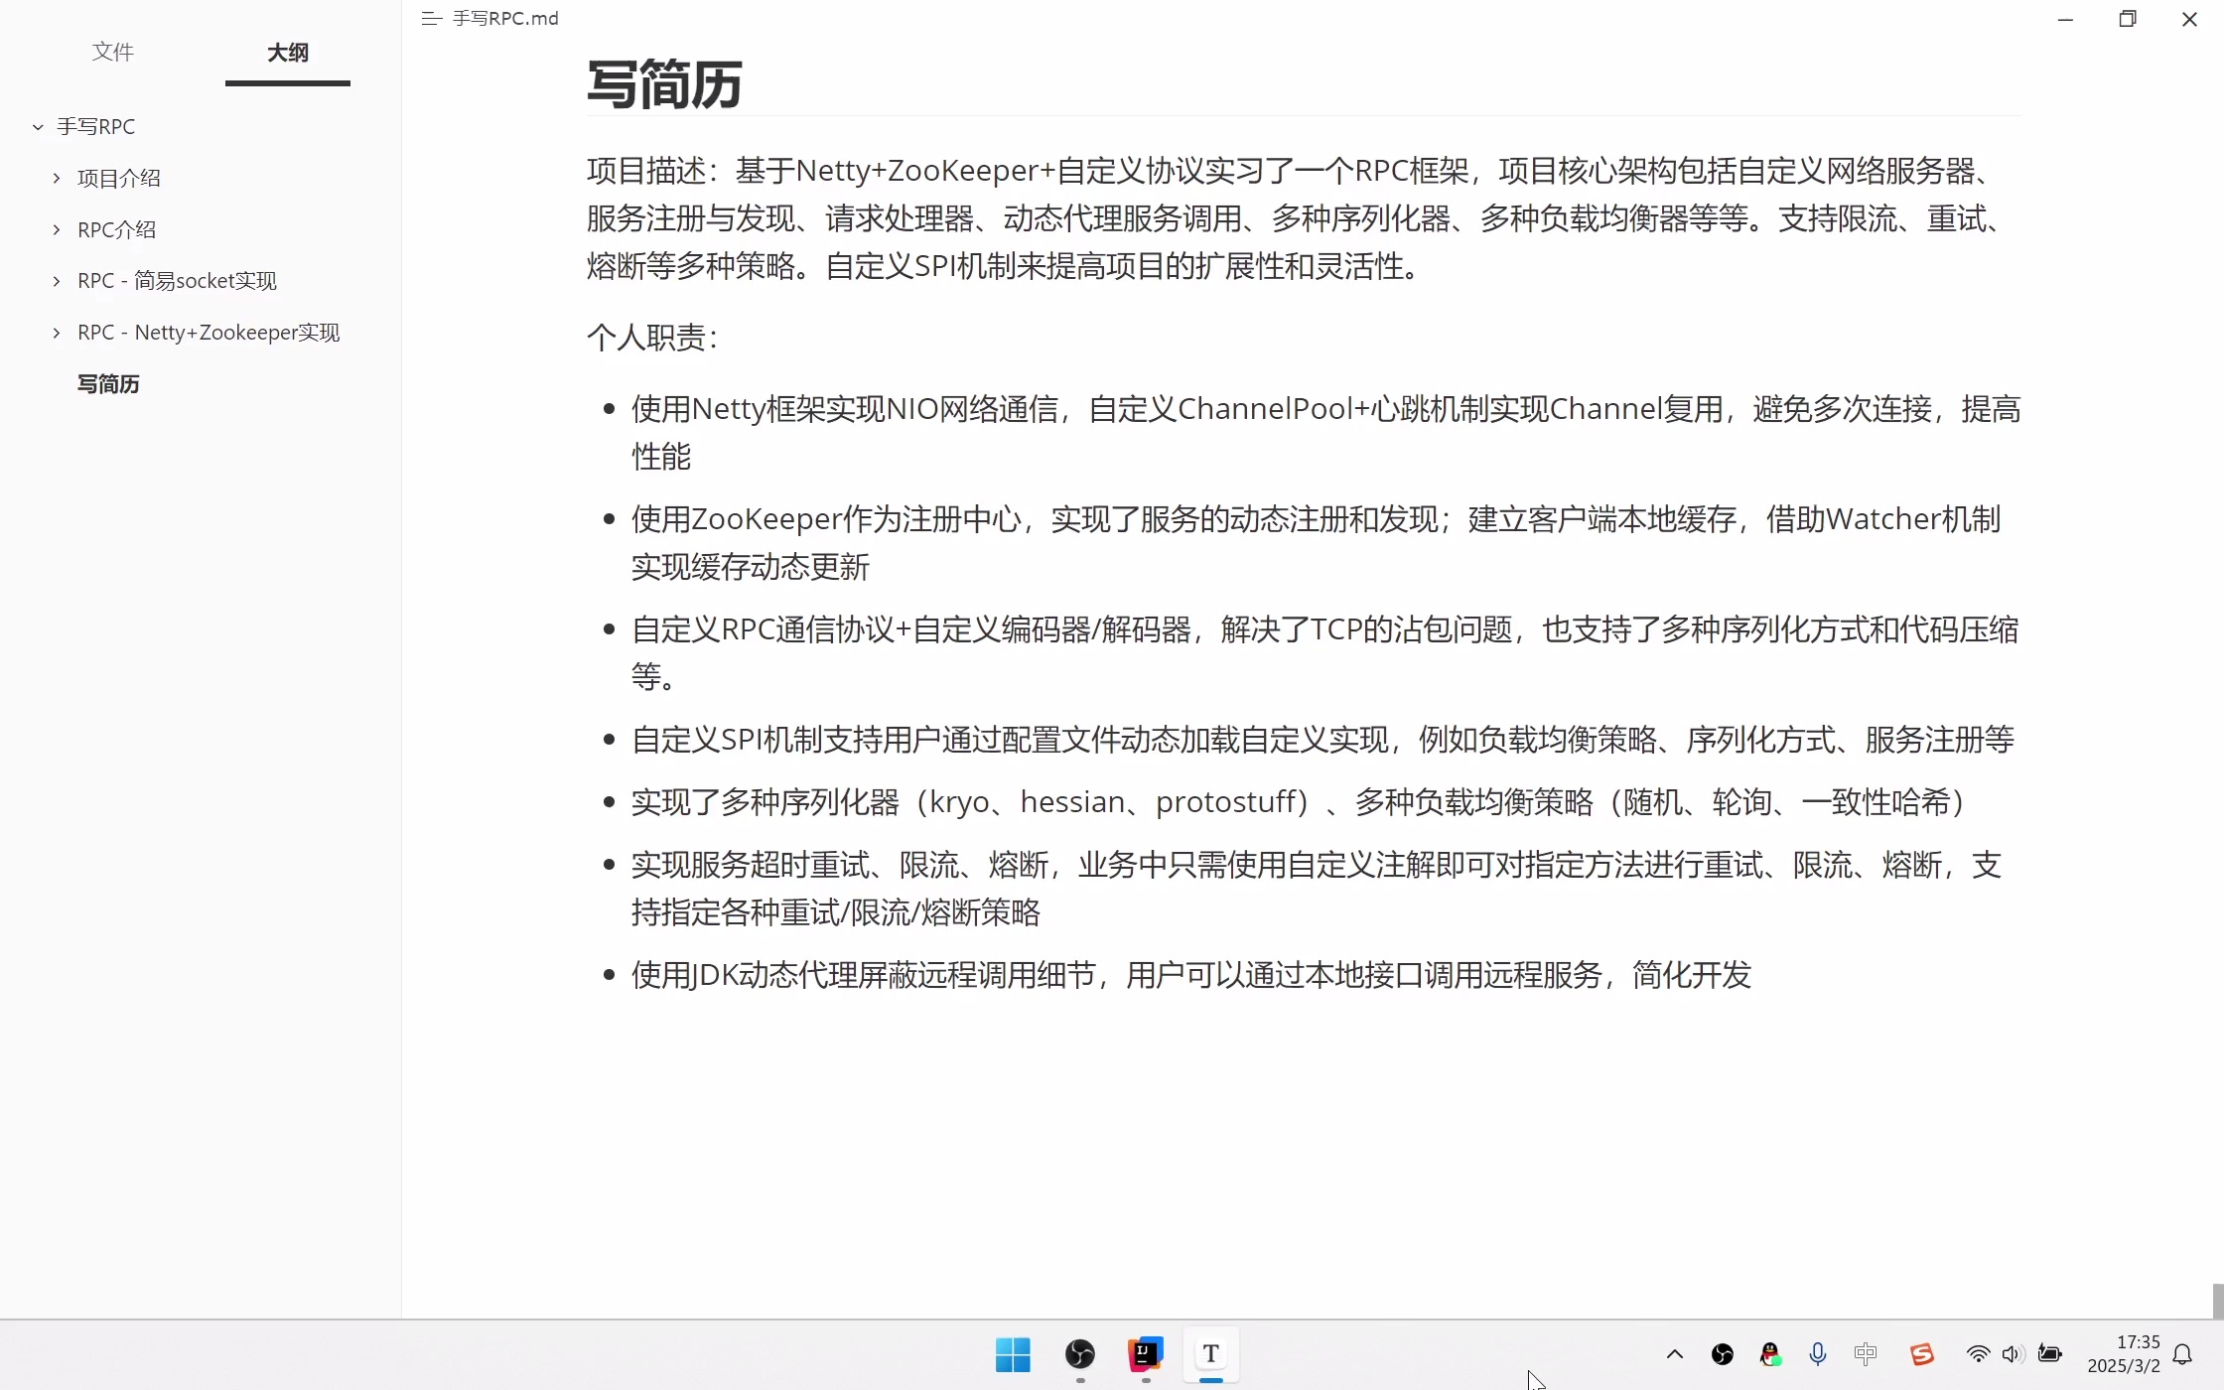Click the volume icon to adjust sound
The height and width of the screenshot is (1390, 2224).
point(2012,1353)
